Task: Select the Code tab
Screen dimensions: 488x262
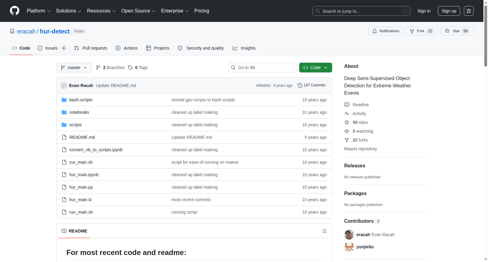Action: [21, 48]
